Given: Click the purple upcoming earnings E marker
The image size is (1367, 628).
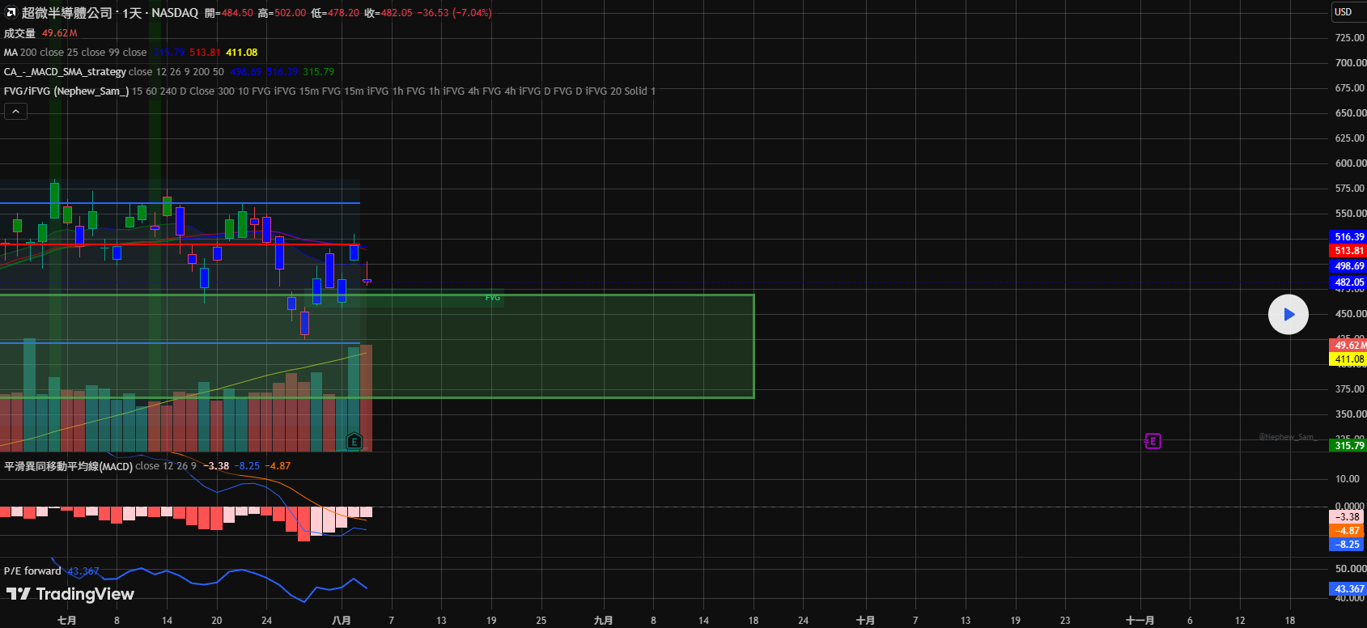Looking at the screenshot, I should click(x=1153, y=441).
